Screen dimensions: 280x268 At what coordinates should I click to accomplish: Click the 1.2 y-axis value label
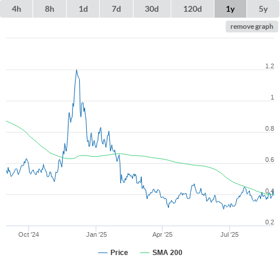pyautogui.click(x=269, y=66)
